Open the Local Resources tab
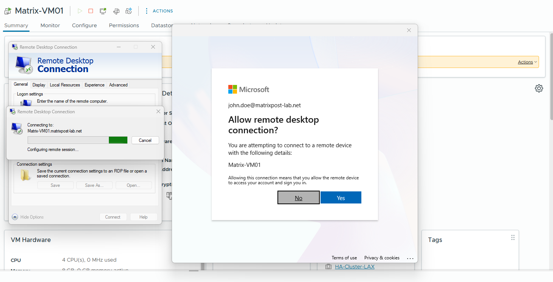Image resolution: width=553 pixels, height=282 pixels. 65,85
